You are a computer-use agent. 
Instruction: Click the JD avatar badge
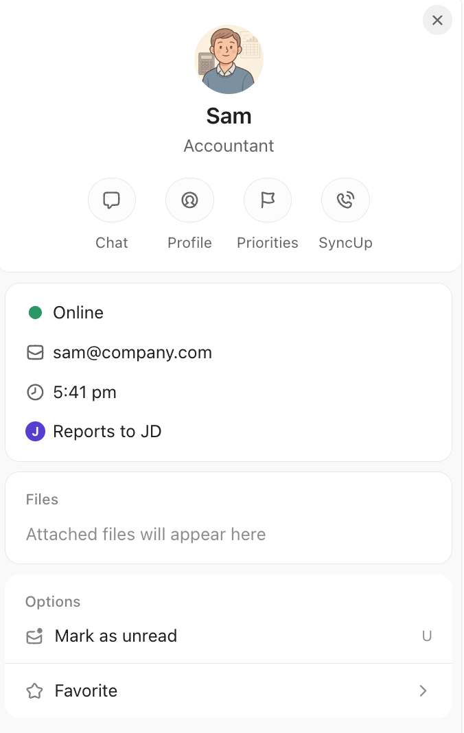(35, 431)
